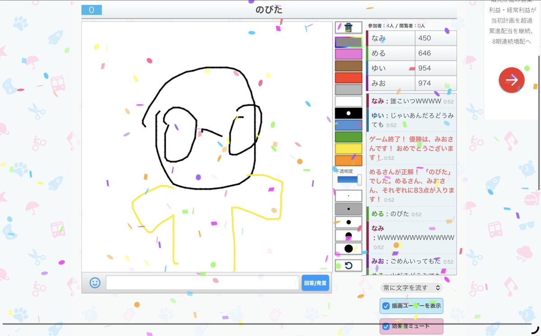This screenshot has height=336, width=541.
Task: Click なみ's wwwwwwwwwwwww chat message
Action: 416,238
